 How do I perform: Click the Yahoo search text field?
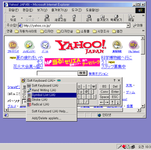tap(57, 73)
